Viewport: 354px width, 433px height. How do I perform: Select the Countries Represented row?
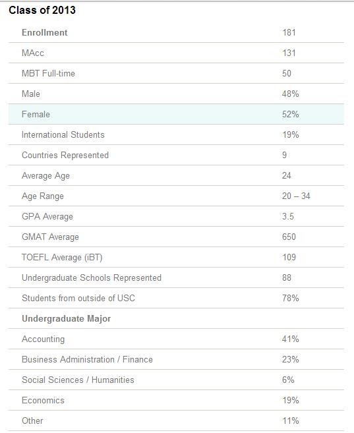176,155
